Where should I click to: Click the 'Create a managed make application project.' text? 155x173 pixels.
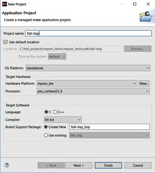point(38,20)
